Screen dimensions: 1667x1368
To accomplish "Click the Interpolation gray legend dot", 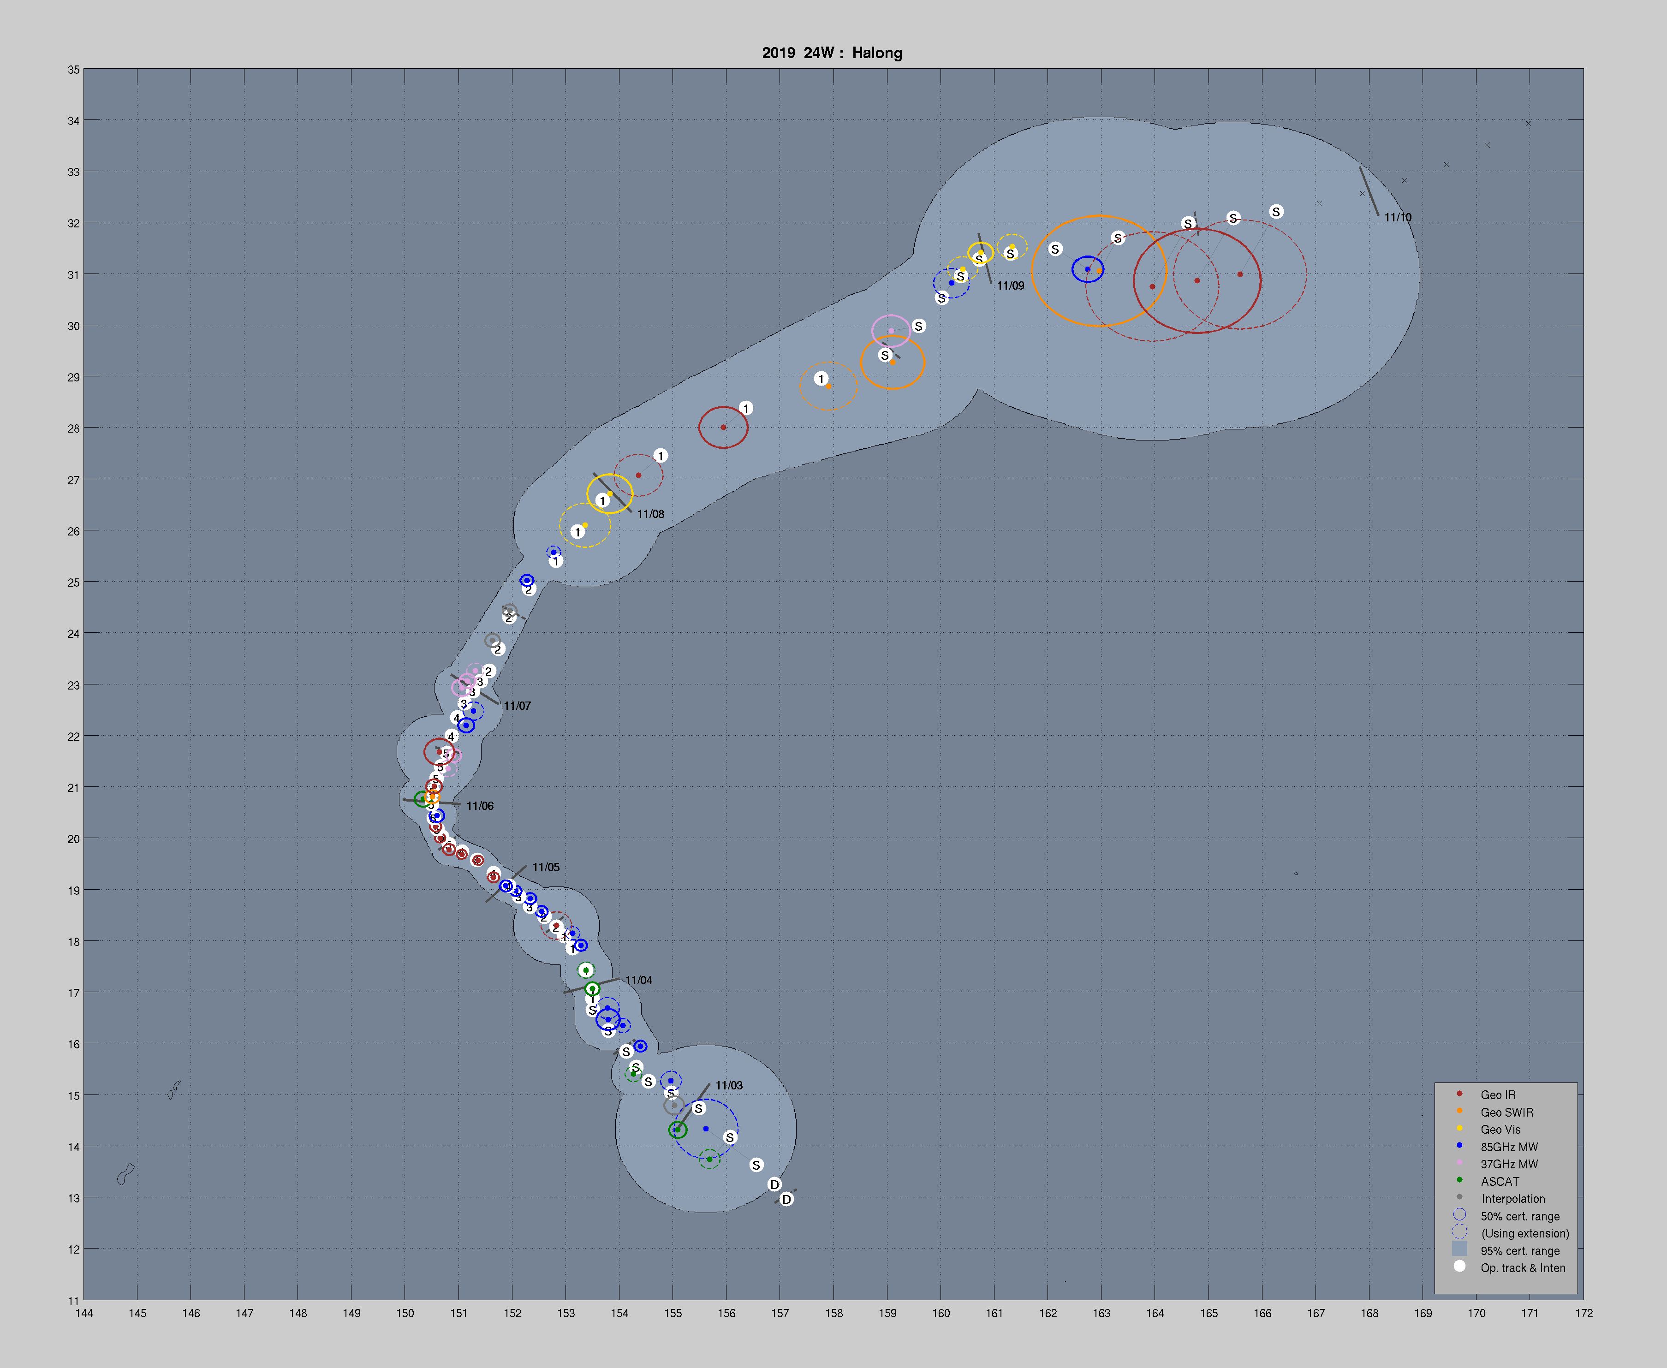I will click(x=1459, y=1198).
